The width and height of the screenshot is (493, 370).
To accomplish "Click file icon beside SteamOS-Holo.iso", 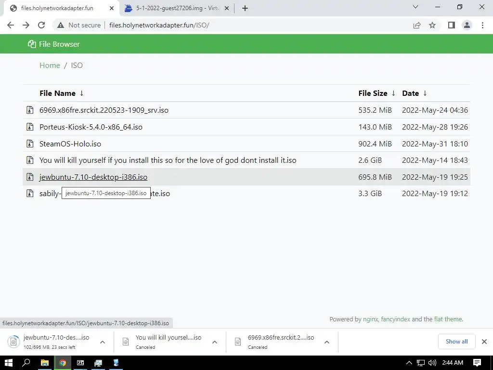I will pyautogui.click(x=30, y=144).
